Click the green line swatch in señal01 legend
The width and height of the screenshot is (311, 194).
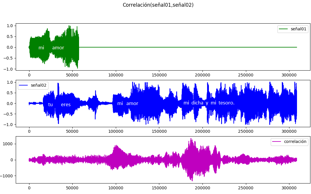[x=284, y=29]
